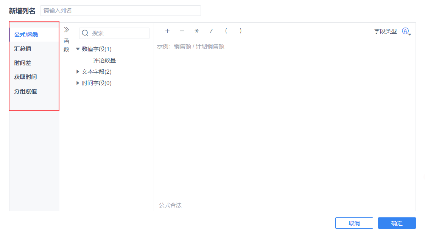Click the 取消 cancel button

coord(354,223)
